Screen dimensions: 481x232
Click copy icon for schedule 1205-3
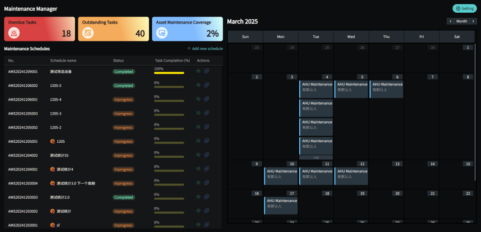pos(207,113)
